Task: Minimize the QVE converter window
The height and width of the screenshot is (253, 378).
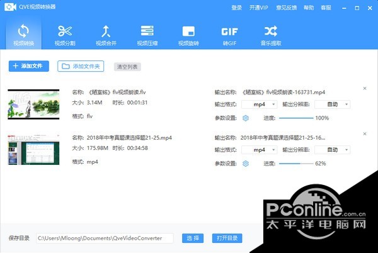Action: pos(344,8)
